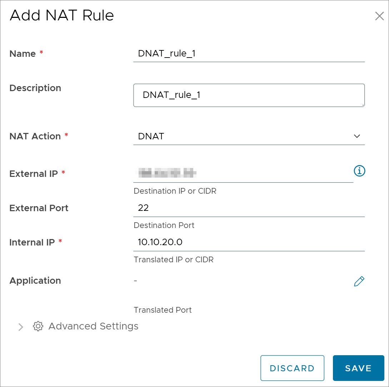This screenshot has height=387, width=389.
Task: Click the 'Translated IP or CIDR' hint
Action: (173, 259)
